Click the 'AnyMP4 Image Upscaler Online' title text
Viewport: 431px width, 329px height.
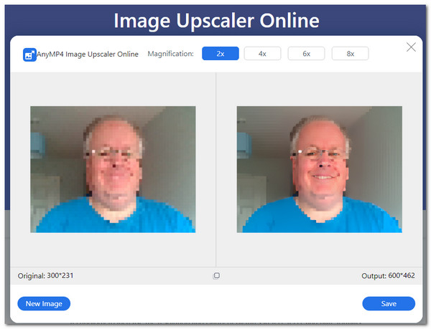[88, 54]
